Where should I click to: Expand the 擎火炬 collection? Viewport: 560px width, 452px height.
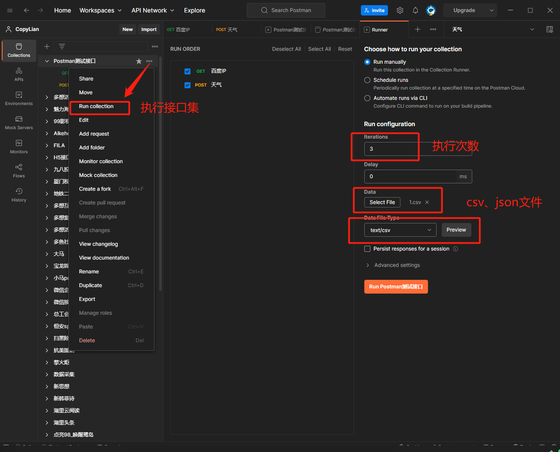tap(47, 362)
